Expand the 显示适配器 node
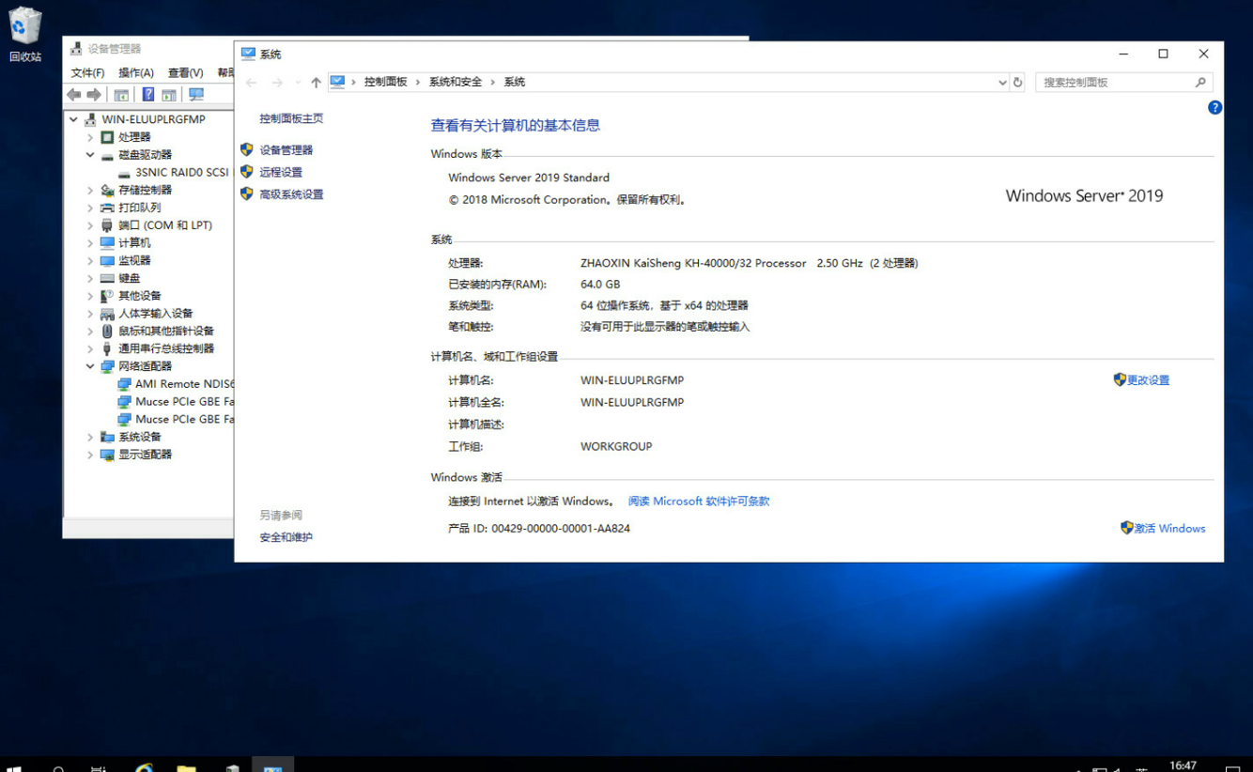The width and height of the screenshot is (1253, 772). tap(90, 455)
